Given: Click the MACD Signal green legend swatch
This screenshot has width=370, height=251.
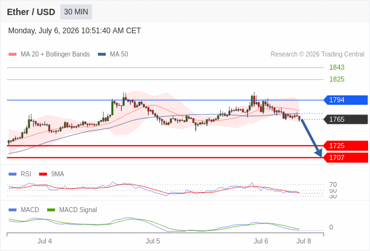Looking at the screenshot, I should (51, 210).
